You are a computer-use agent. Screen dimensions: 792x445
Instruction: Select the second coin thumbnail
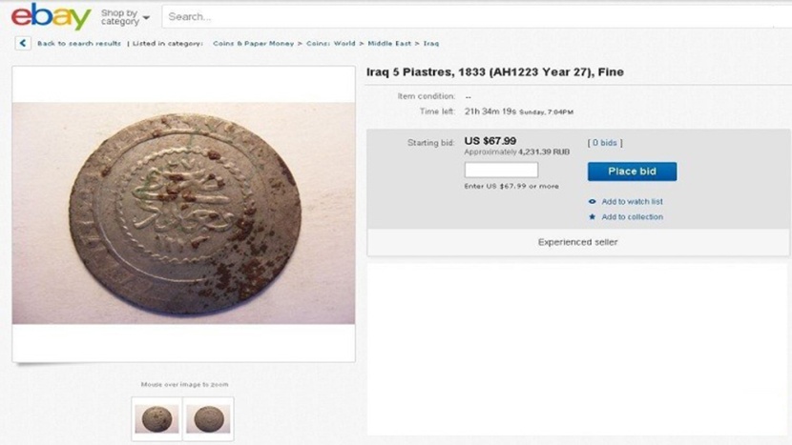click(x=209, y=418)
